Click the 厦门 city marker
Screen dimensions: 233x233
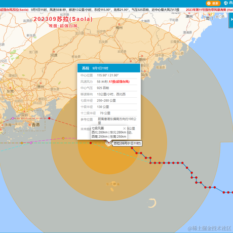210,15
